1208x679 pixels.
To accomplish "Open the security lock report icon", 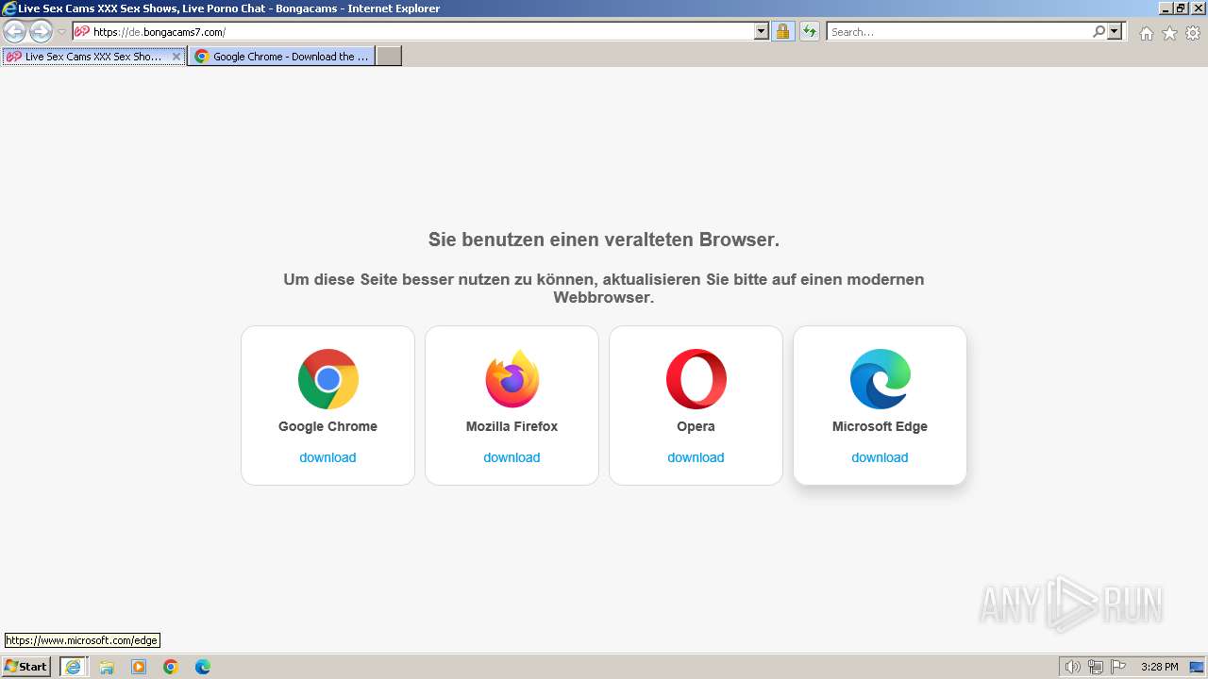I will point(782,31).
